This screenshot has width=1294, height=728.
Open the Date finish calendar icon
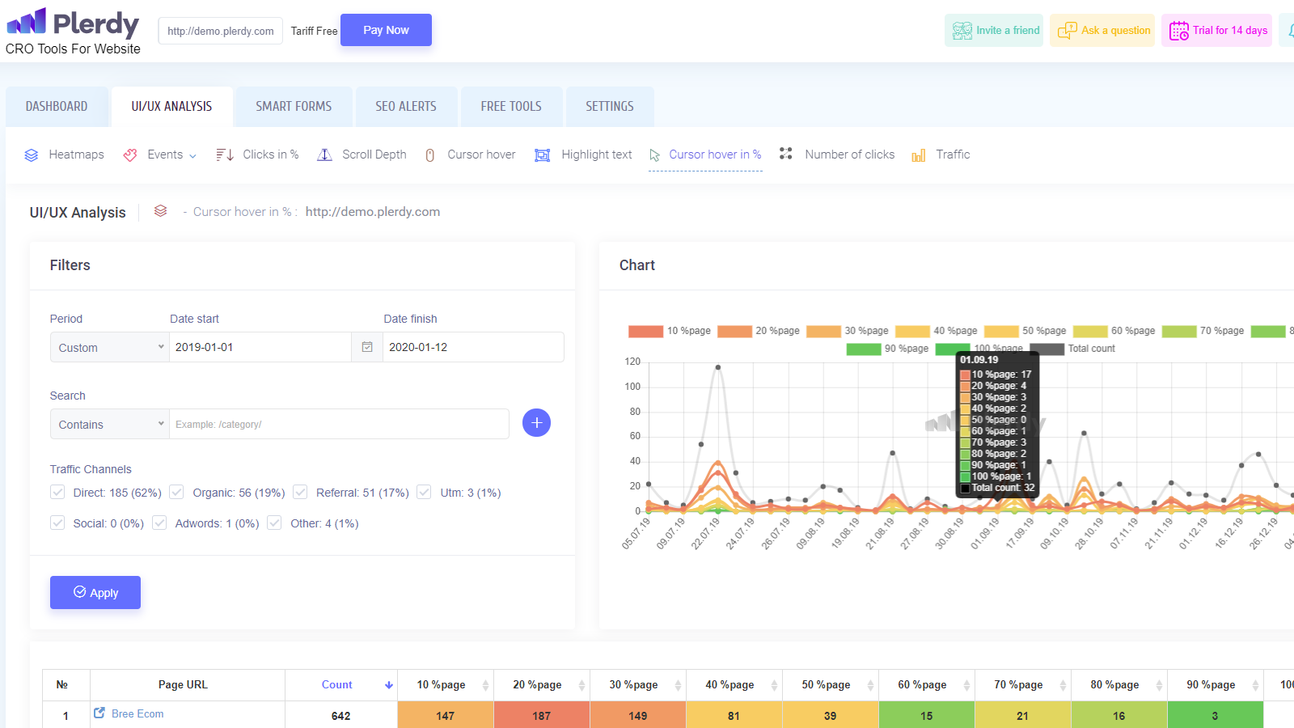coord(367,347)
